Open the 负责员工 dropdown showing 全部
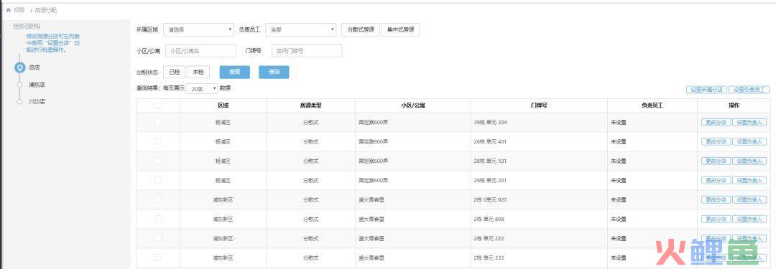 point(301,29)
